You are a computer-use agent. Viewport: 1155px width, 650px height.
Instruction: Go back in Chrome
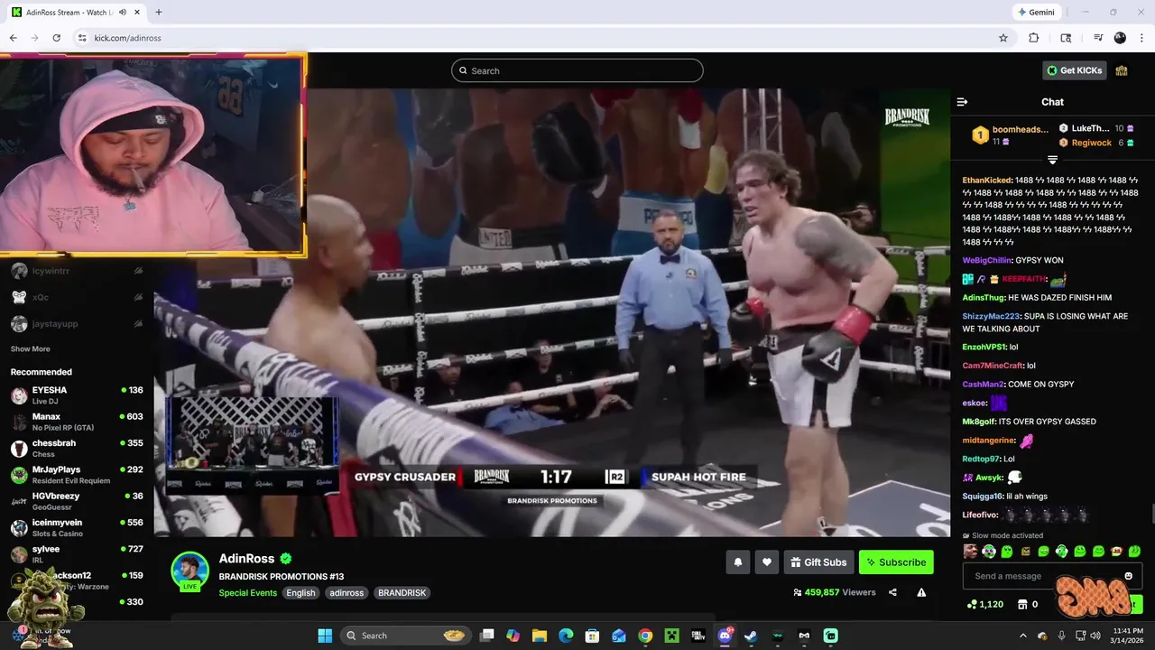tap(13, 38)
